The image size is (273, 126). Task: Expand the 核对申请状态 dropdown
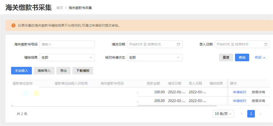point(155,58)
